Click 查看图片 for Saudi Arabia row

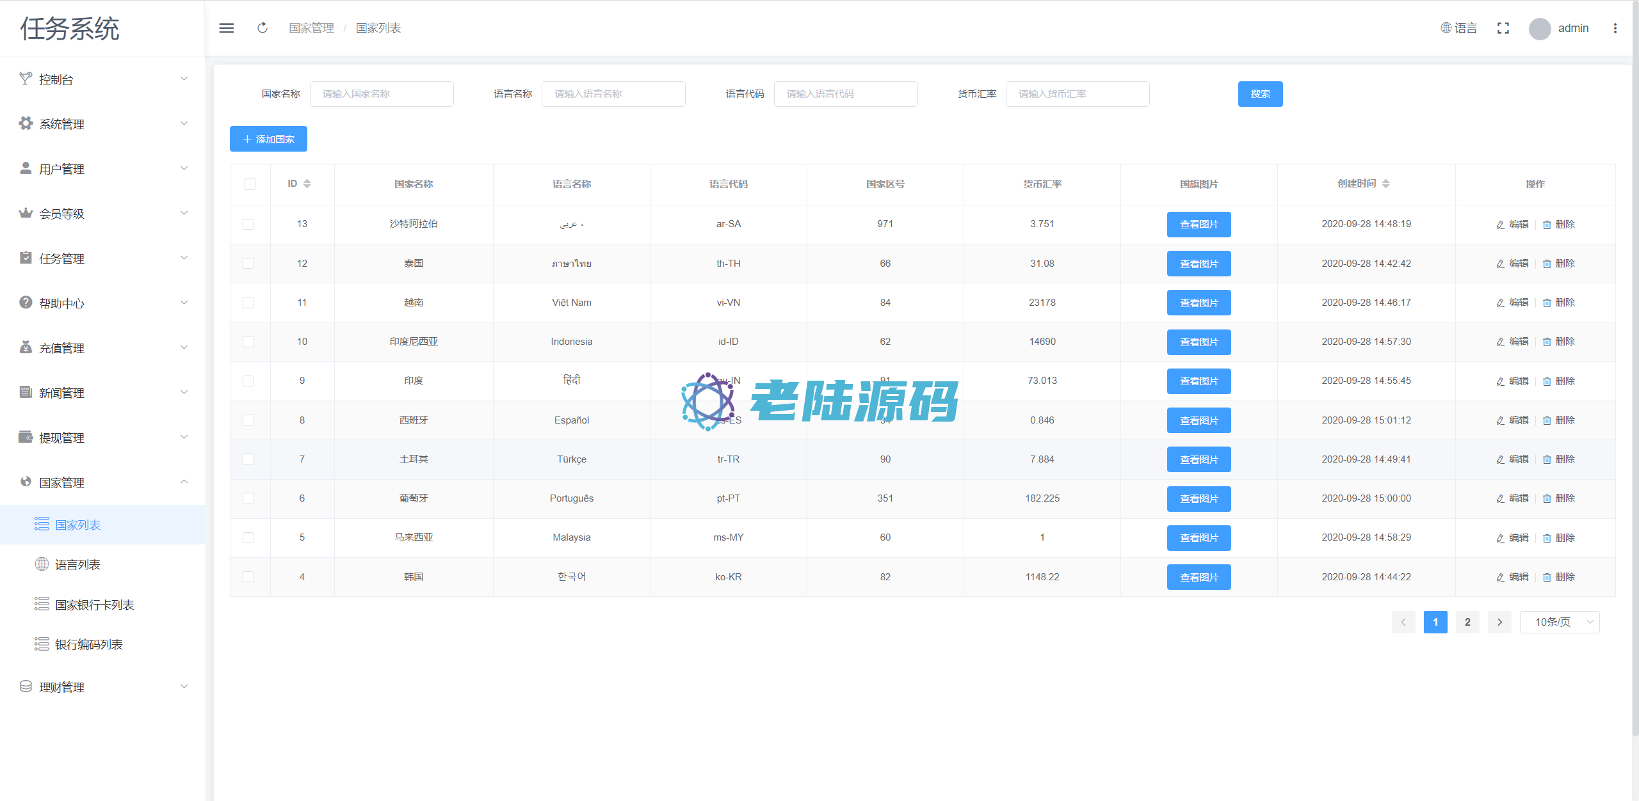[1199, 225]
